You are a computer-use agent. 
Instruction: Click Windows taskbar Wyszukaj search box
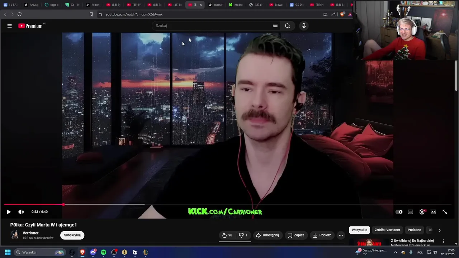(39, 252)
